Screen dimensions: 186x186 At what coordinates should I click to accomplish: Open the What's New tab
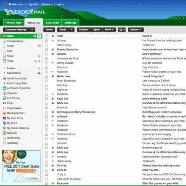[14, 23]
